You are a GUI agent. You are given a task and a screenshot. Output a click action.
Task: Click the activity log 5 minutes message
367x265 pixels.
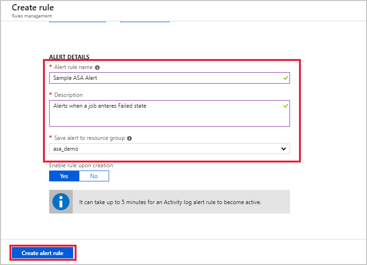(x=170, y=202)
